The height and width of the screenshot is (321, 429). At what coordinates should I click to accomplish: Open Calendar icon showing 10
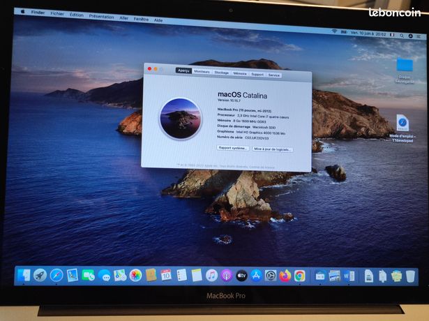tap(166, 275)
